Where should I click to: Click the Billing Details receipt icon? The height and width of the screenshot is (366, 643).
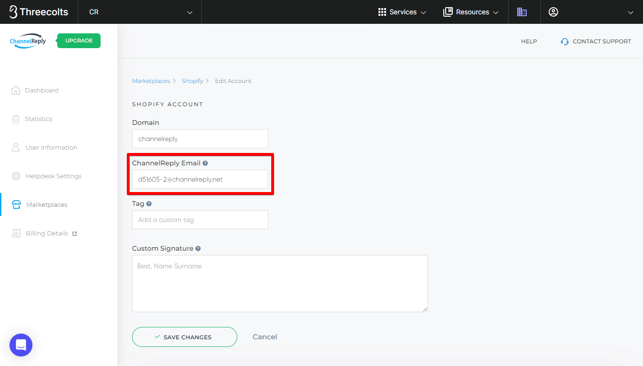tap(17, 233)
